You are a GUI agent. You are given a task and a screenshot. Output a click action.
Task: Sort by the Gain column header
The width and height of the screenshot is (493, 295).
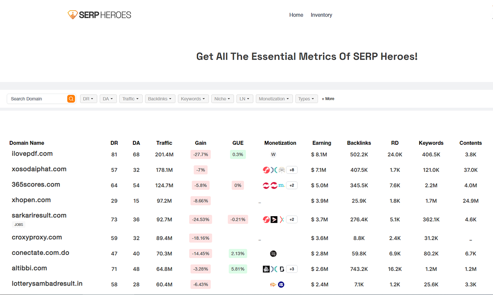coord(201,143)
